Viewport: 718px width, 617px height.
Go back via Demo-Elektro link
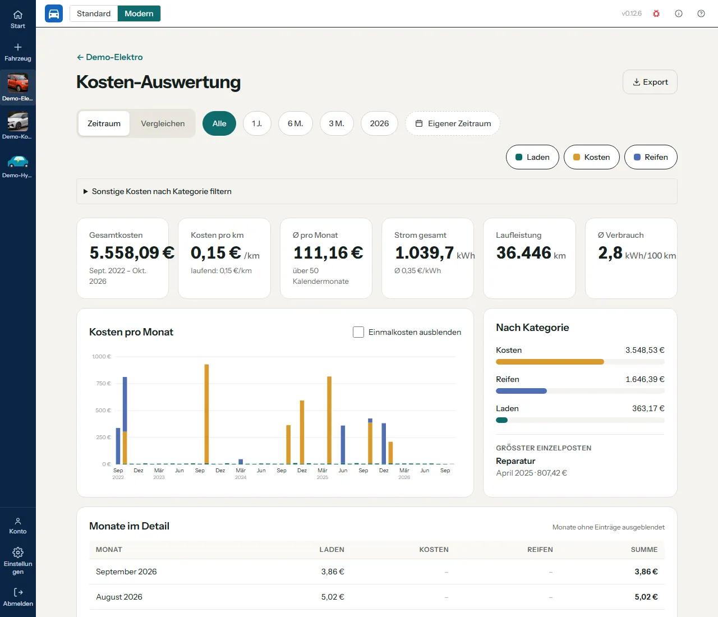tap(110, 57)
